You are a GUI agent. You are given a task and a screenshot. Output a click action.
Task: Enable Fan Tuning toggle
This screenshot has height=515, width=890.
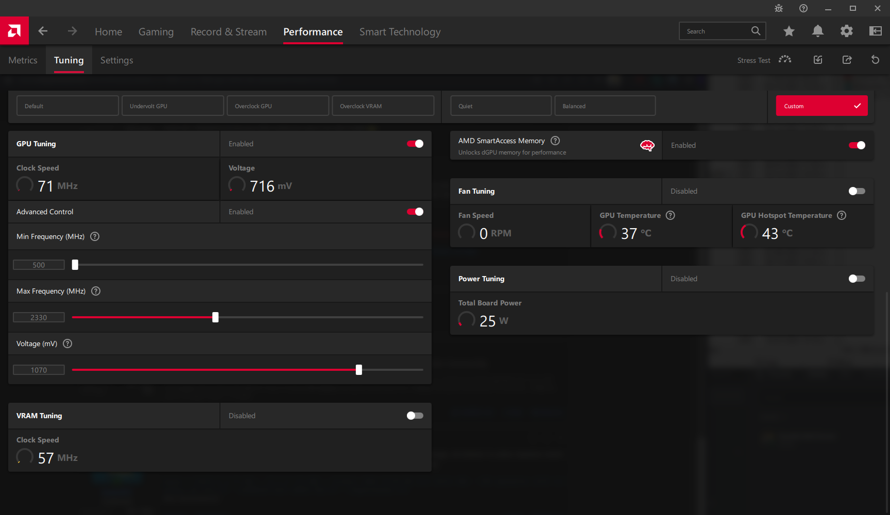tap(857, 191)
